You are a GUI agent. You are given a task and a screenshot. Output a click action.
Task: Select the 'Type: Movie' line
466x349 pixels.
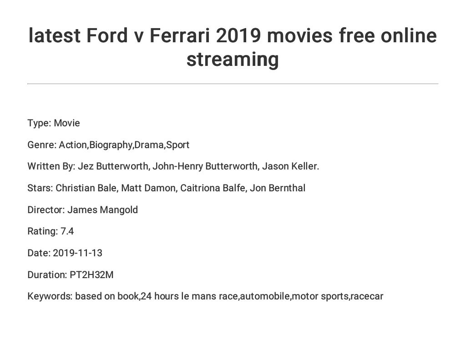pos(54,123)
